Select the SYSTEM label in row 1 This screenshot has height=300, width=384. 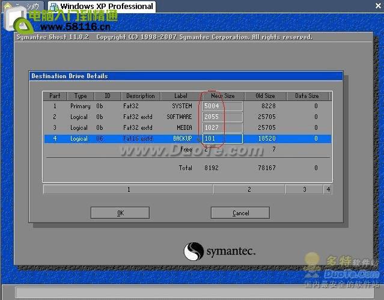point(181,106)
